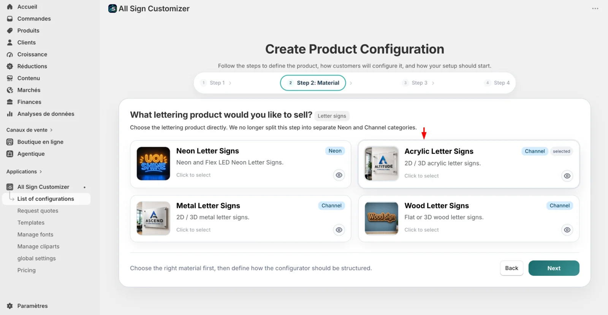This screenshot has height=315, width=608.
Task: Click the Next button
Action: pos(554,268)
